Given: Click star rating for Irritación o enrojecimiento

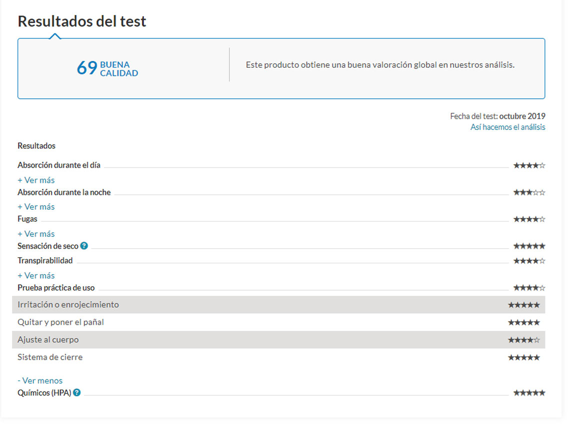Looking at the screenshot, I should (523, 305).
